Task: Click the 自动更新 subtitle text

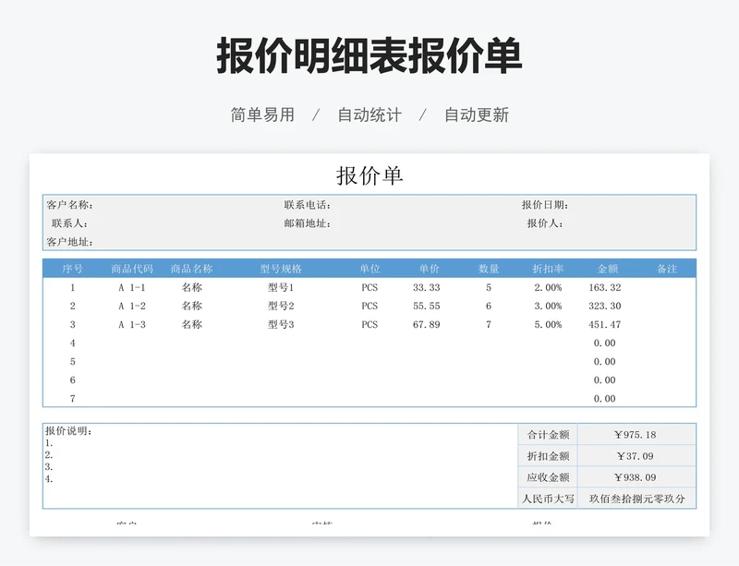Action: (477, 115)
